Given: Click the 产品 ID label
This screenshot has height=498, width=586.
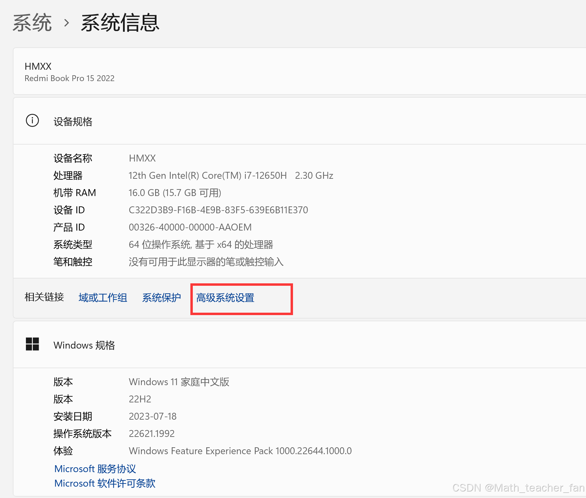Looking at the screenshot, I should (x=69, y=227).
